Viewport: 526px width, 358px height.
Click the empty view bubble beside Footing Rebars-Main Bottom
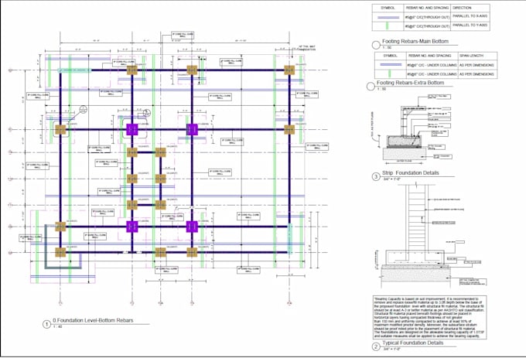376,46
